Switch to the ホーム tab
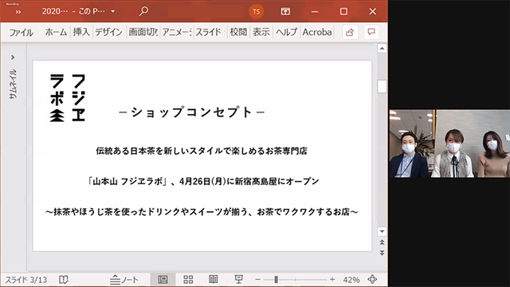This screenshot has width=510, height=287. [x=56, y=32]
